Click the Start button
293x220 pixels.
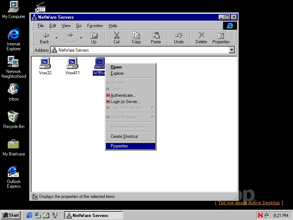[11, 215]
